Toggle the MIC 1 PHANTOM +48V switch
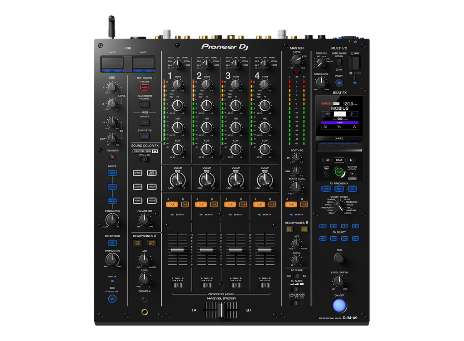464x341 pixels. click(x=144, y=87)
